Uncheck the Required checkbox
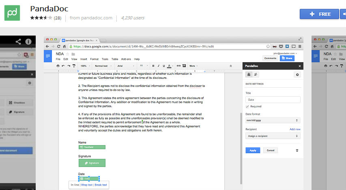 [x=247, y=106]
